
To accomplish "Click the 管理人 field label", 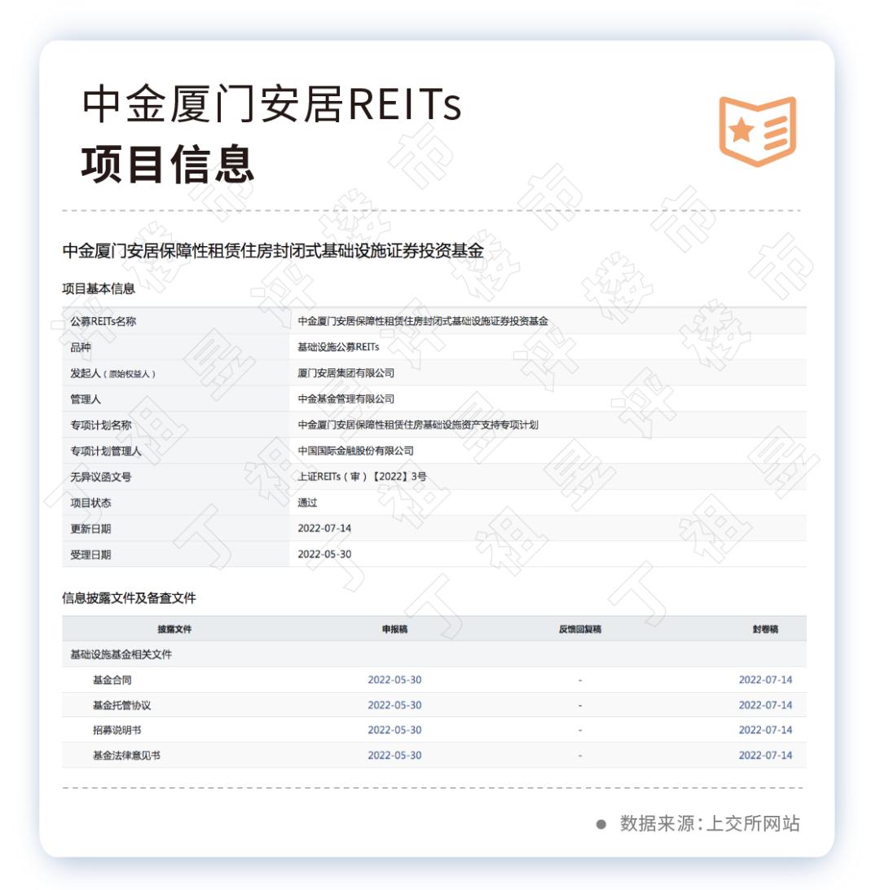I will click(x=86, y=399).
